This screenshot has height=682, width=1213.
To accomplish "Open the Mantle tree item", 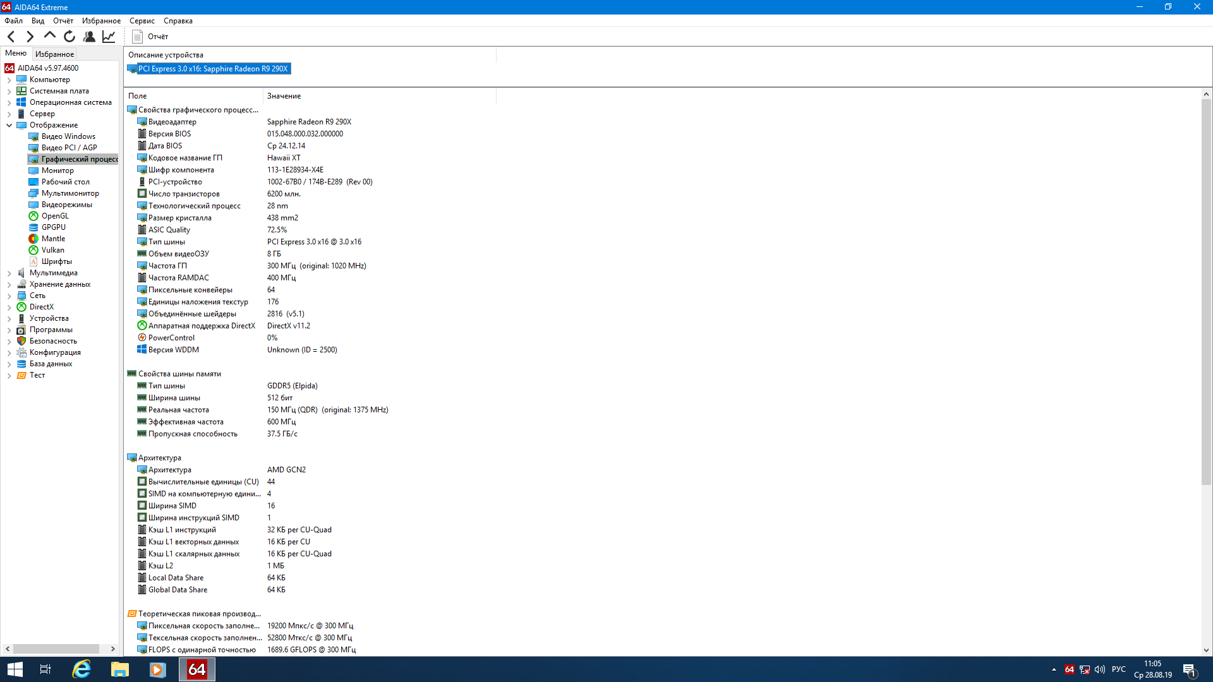I will (x=53, y=239).
